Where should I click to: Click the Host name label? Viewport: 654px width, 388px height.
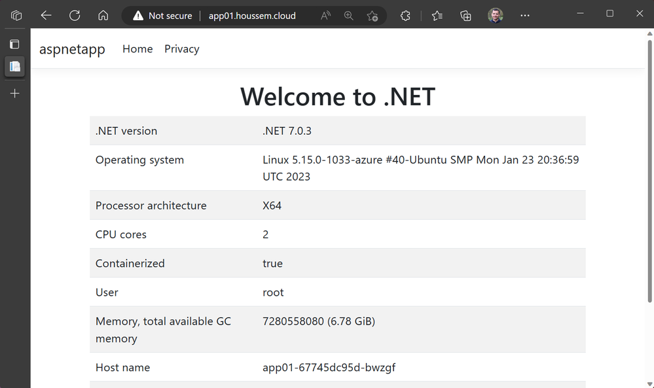[122, 368]
